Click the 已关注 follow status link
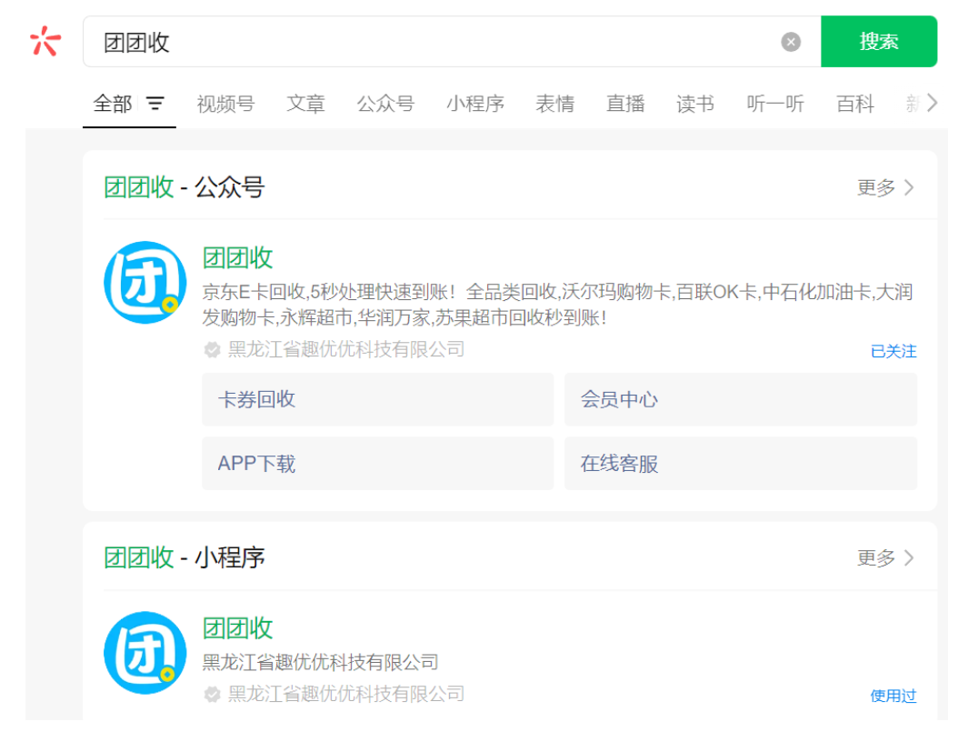The width and height of the screenshot is (968, 732). [x=893, y=351]
